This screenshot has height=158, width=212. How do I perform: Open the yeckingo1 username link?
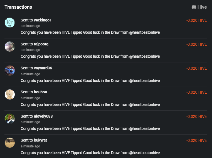[x=43, y=20]
